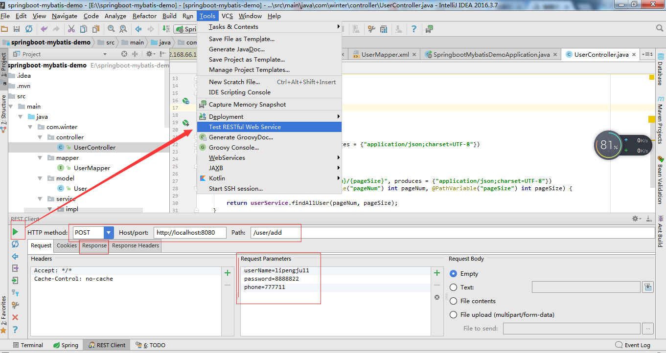
Task: Add a header with the green plus in Headers
Action: [228, 273]
